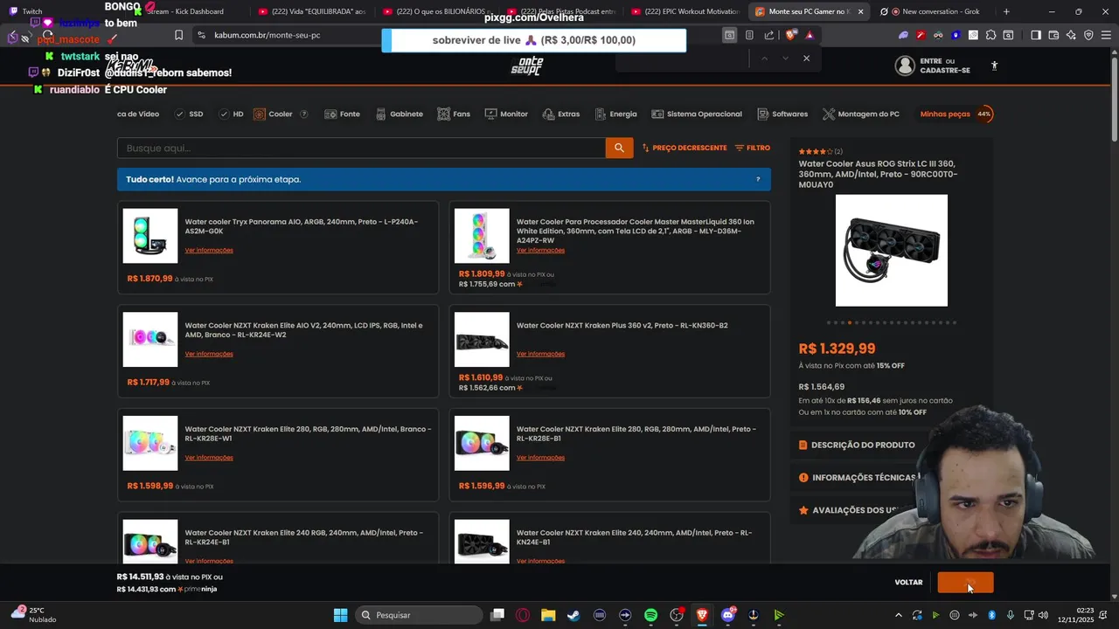Open the Gabinete build step
The width and height of the screenshot is (1119, 629).
pos(400,114)
